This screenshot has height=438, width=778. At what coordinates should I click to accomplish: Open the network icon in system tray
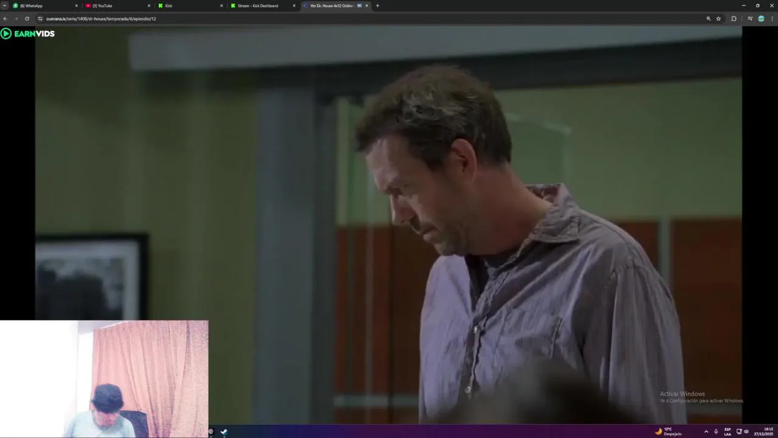[x=739, y=431]
